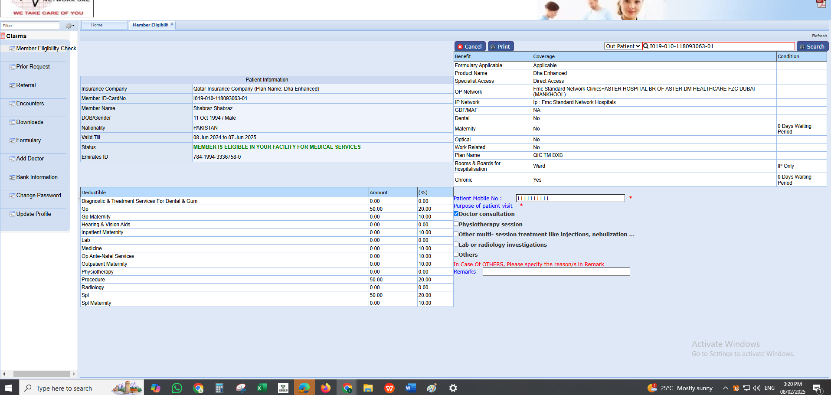The image size is (831, 395).
Task: Close the Member Eligibility tab
Action: point(172,25)
